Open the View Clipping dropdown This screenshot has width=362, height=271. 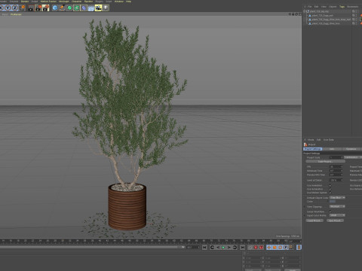pos(337,206)
